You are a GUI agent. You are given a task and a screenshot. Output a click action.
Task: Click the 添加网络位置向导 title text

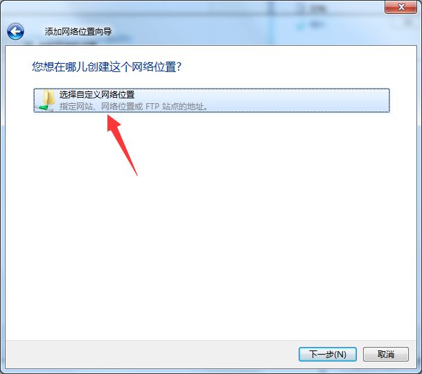[78, 32]
